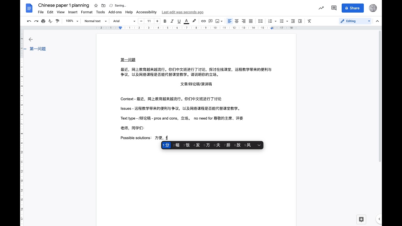Open the Tools menu

pyautogui.click(x=100, y=12)
